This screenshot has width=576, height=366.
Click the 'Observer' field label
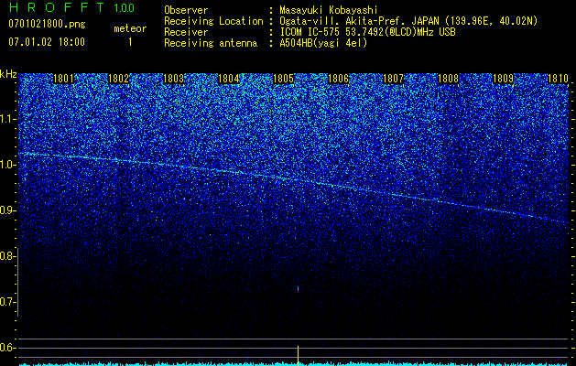coord(186,10)
